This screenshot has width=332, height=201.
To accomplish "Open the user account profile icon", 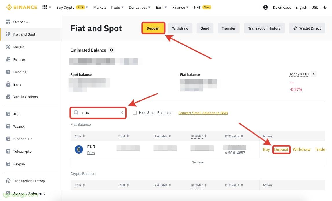I will [265, 7].
